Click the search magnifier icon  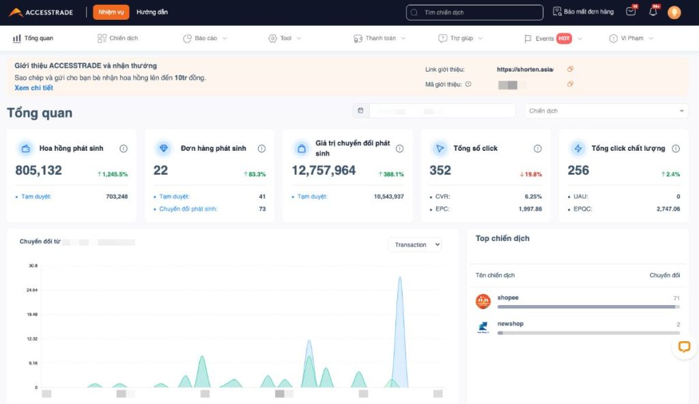pyautogui.click(x=414, y=12)
